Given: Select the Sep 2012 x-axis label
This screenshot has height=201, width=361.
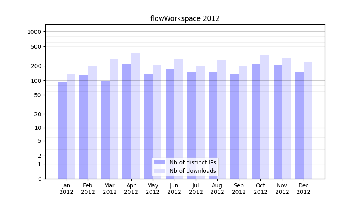Looking at the screenshot, I should click(239, 189).
